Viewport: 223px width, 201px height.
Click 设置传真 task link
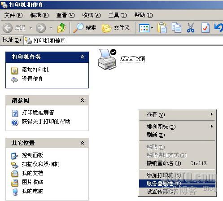(x=32, y=79)
